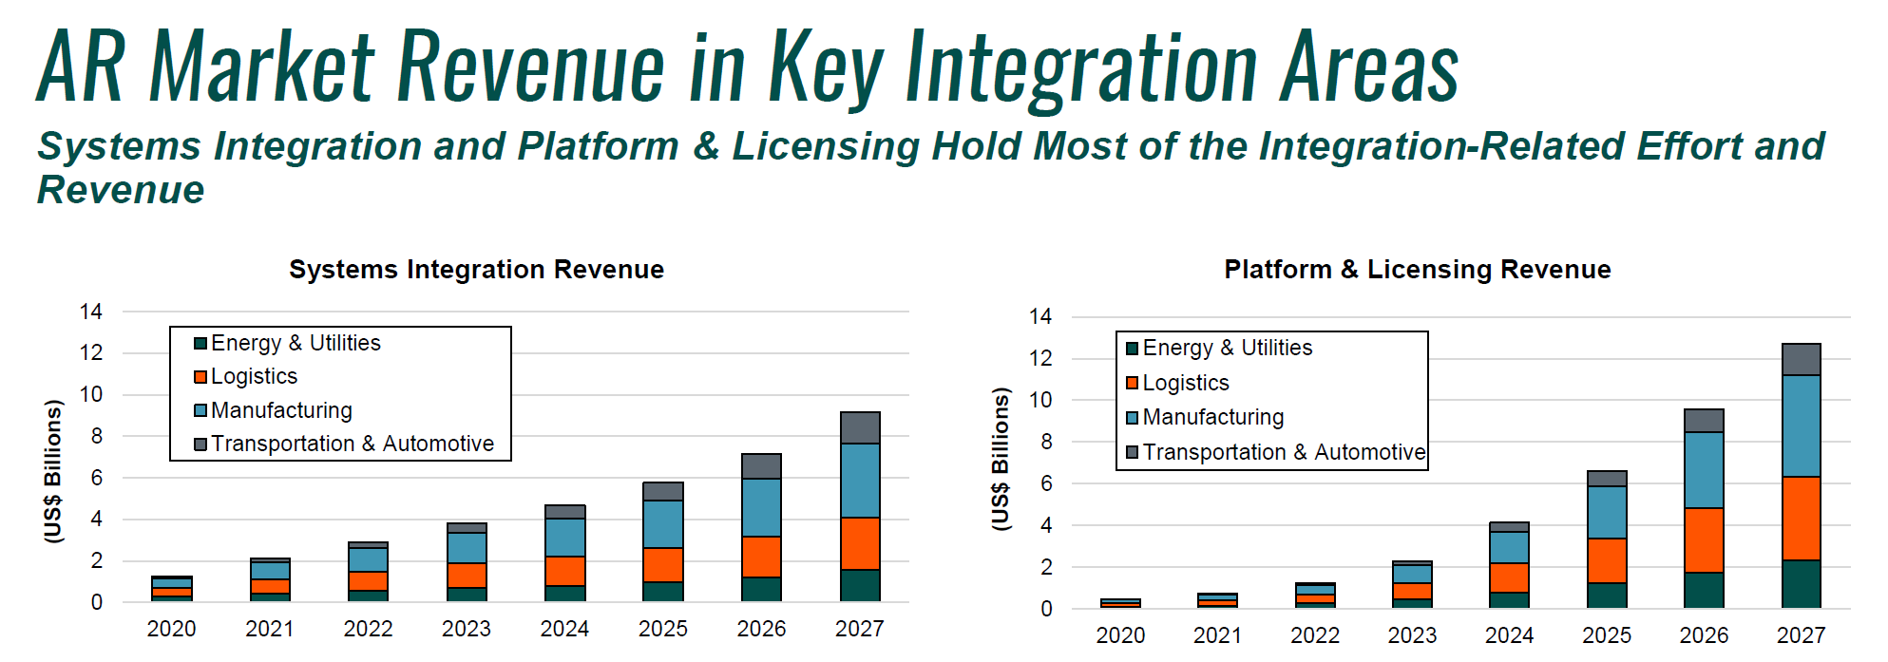This screenshot has height=662, width=1888.
Task: Select the 14 y-axis value on Platform & Licensing chart
Action: tap(1040, 316)
